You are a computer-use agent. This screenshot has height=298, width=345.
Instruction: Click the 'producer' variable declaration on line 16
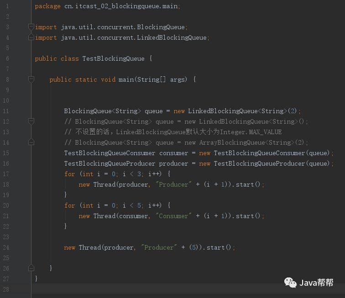pos(173,164)
